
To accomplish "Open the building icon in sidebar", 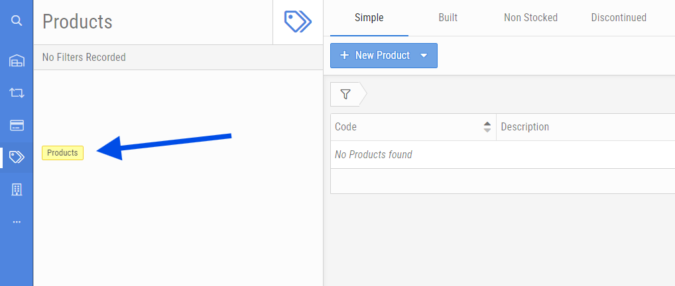I will (17, 190).
